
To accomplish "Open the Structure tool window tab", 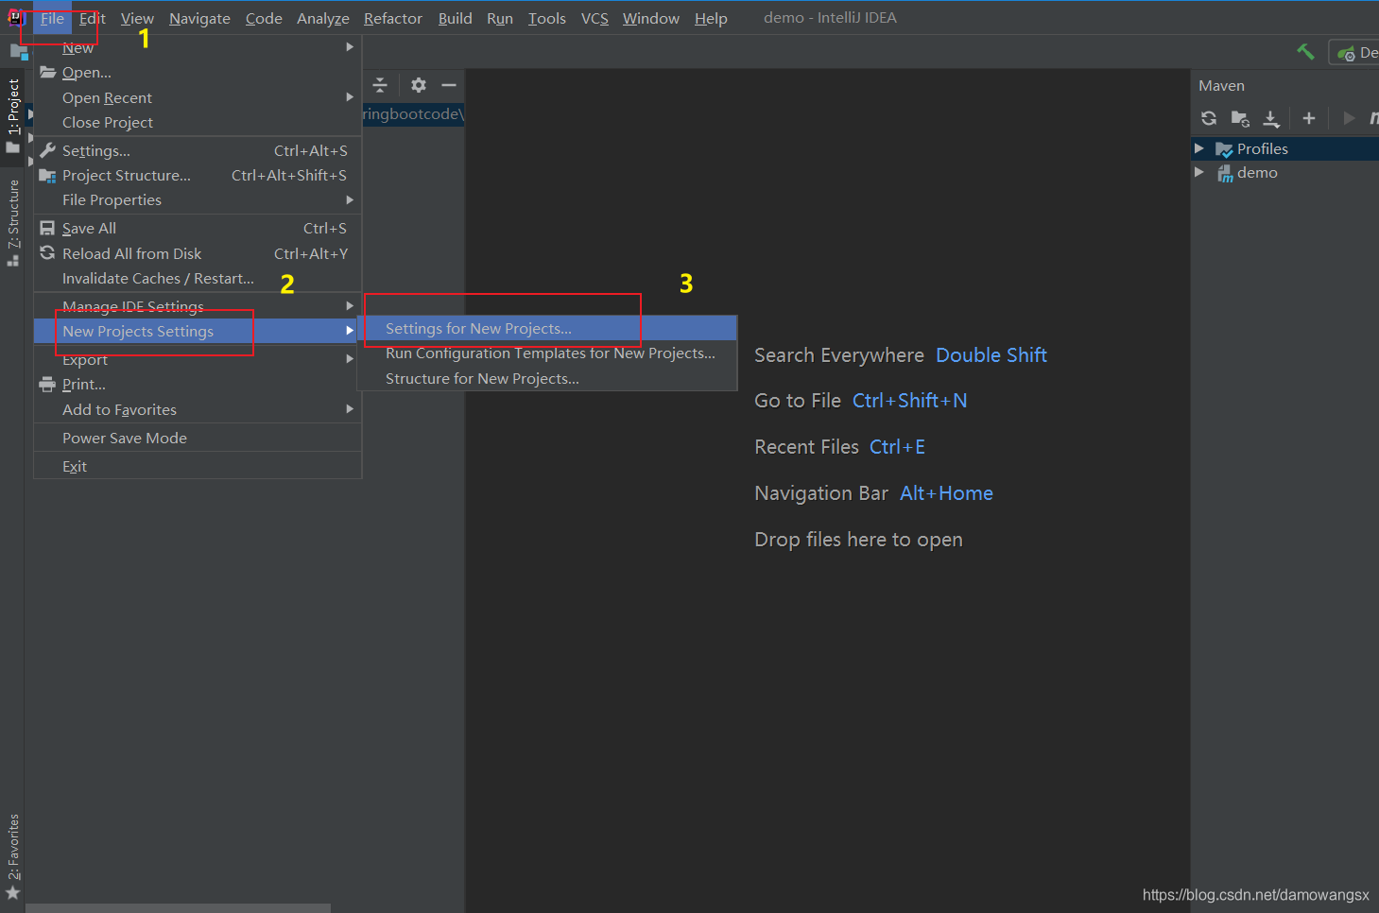I will 13,222.
